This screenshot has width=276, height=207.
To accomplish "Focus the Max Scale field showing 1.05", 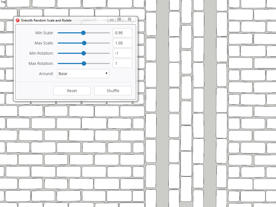I will coord(122,43).
